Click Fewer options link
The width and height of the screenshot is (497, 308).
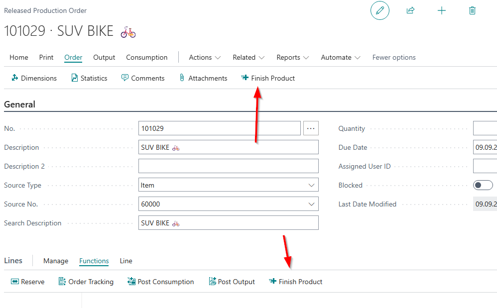394,57
